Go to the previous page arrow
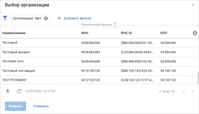 184,91
